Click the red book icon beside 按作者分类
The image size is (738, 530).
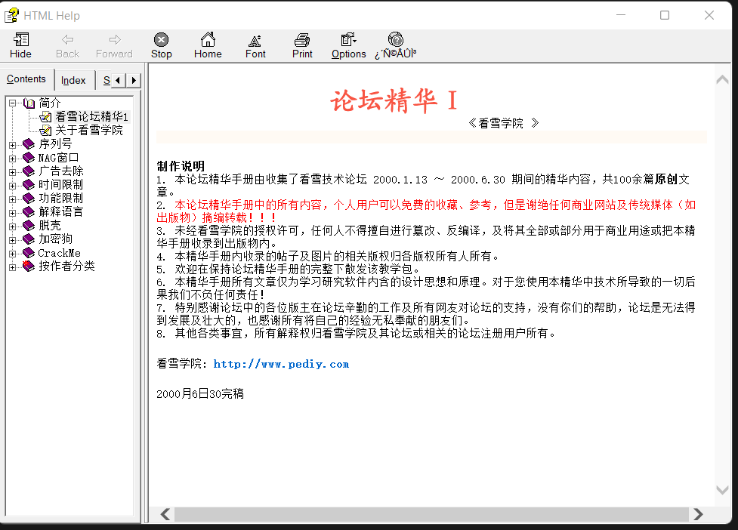(x=29, y=267)
